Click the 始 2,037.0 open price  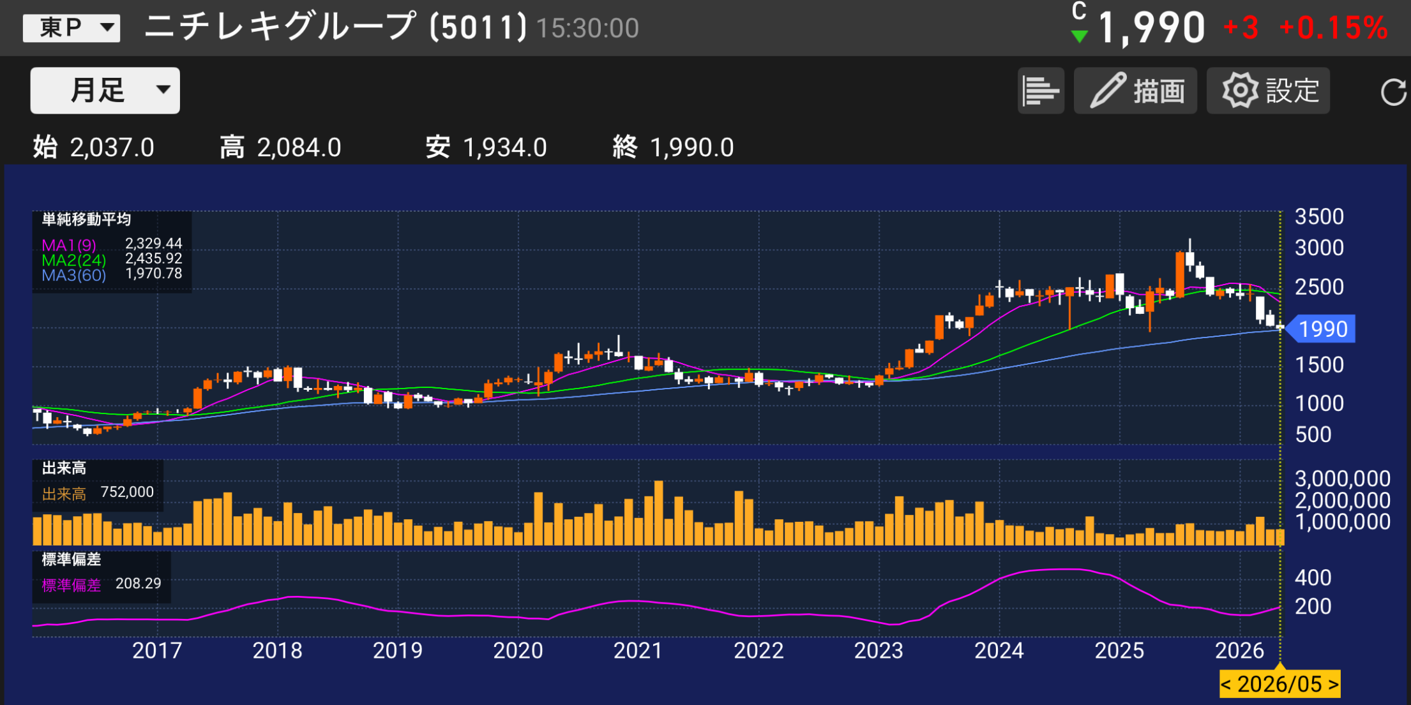[93, 147]
